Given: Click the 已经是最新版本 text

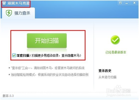Looking at the screenshot, I should (116, 52).
